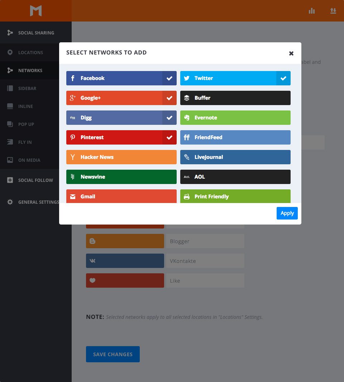
Task: Deselect the Twitter network checkmark
Action: (x=283, y=78)
